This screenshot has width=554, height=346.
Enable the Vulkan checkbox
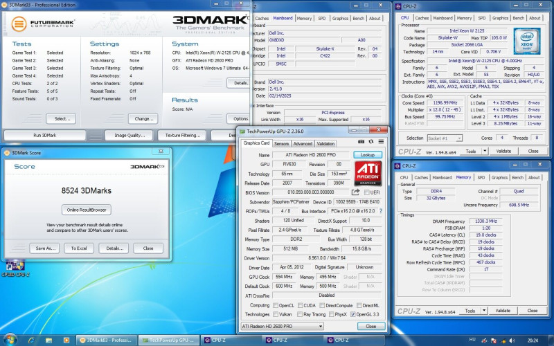(276, 313)
